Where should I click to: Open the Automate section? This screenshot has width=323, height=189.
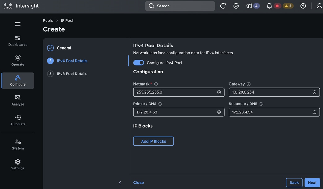click(x=18, y=120)
